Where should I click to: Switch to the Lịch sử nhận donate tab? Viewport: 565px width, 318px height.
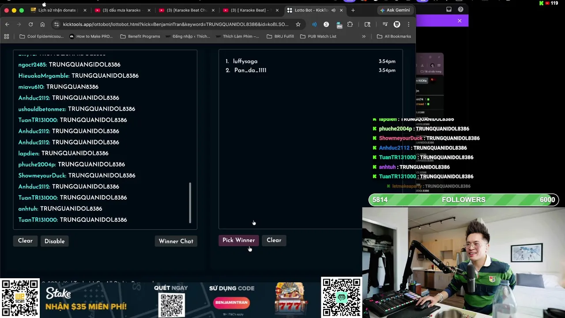click(58, 10)
